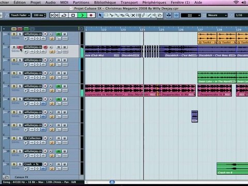This screenshot has width=248, height=186.
Task: Select the Time Warp tool
Action: pos(138,16)
